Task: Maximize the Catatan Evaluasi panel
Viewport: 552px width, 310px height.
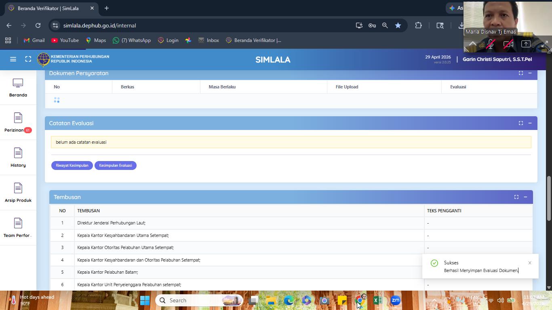Action: click(521, 123)
